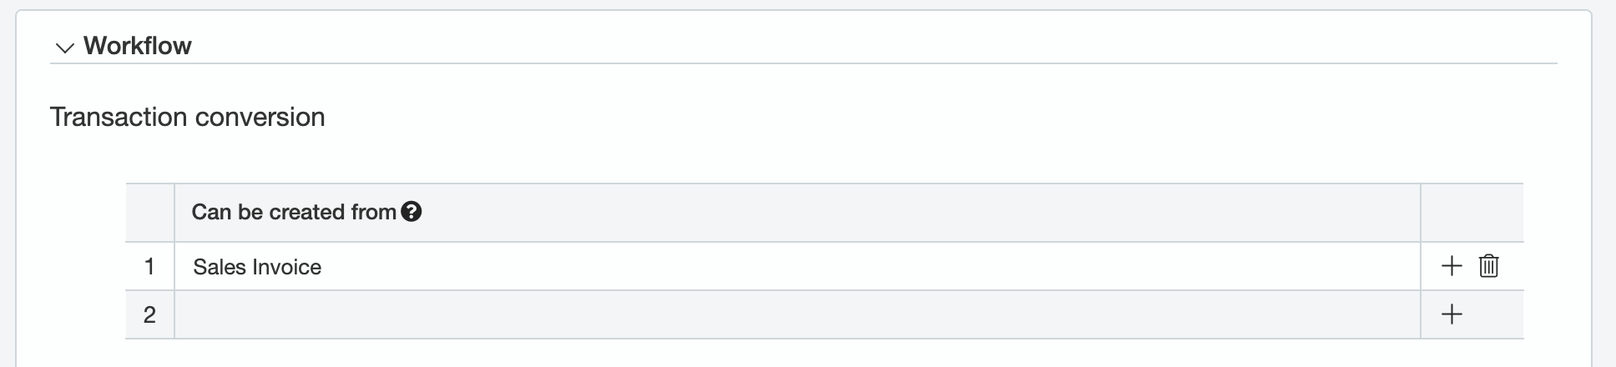
Task: Collapse the Workflow section chevron
Action: point(64,48)
